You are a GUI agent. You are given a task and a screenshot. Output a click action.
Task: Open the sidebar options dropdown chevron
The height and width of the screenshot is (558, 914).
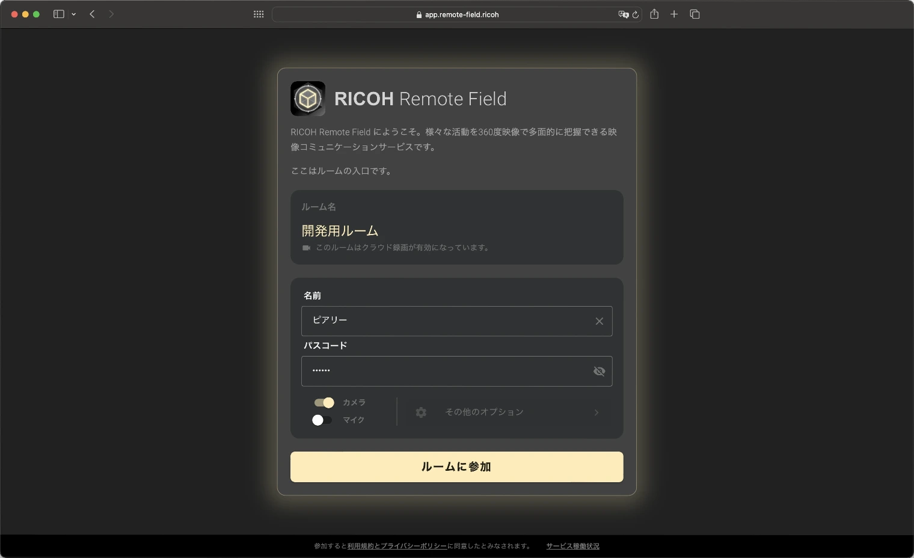pyautogui.click(x=73, y=14)
